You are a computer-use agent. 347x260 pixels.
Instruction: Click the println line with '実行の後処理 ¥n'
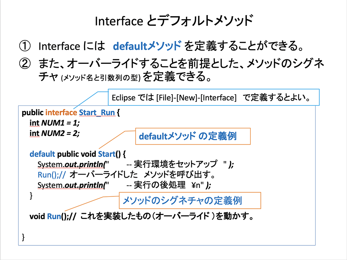pos(124,185)
